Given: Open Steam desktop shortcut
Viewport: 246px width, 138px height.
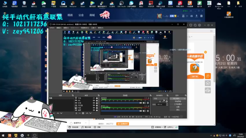Looking at the screenshot, I should pyautogui.click(x=83, y=4).
